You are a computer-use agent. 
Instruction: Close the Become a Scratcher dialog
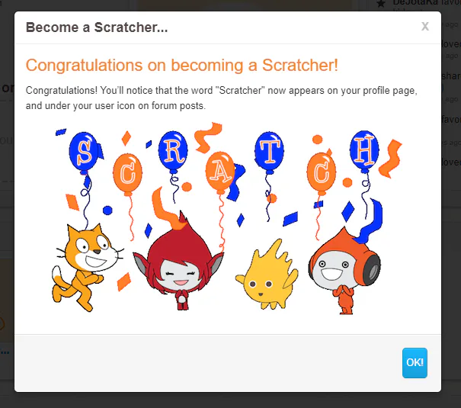click(425, 27)
